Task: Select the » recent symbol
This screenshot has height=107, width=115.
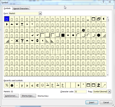Action: (x=27, y=85)
